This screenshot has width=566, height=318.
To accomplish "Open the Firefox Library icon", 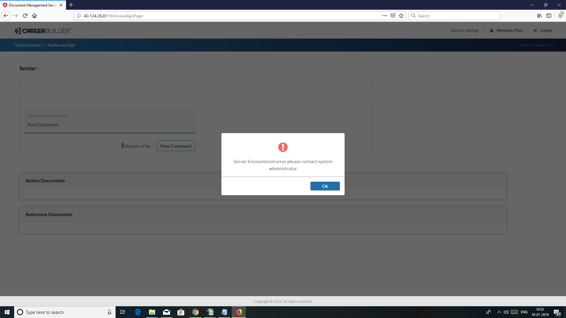I will [x=539, y=16].
